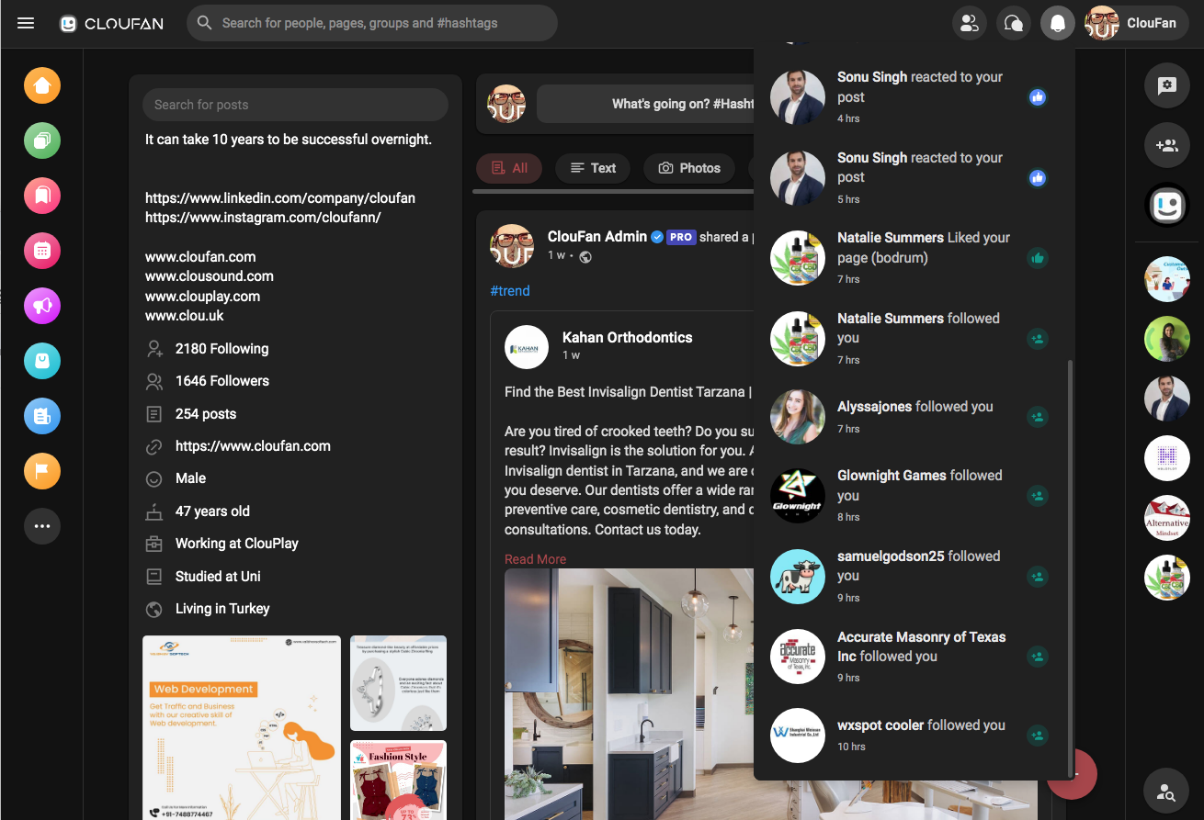The width and height of the screenshot is (1204, 820).
Task: Open the orange flag pages sidebar icon
Action: 42,471
